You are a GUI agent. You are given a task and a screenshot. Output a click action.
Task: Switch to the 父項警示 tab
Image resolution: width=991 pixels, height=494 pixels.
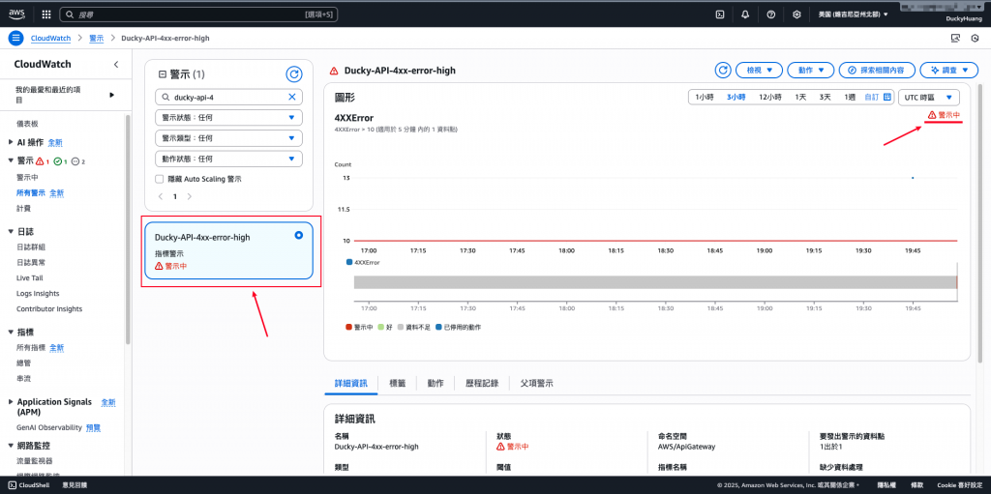(536, 383)
